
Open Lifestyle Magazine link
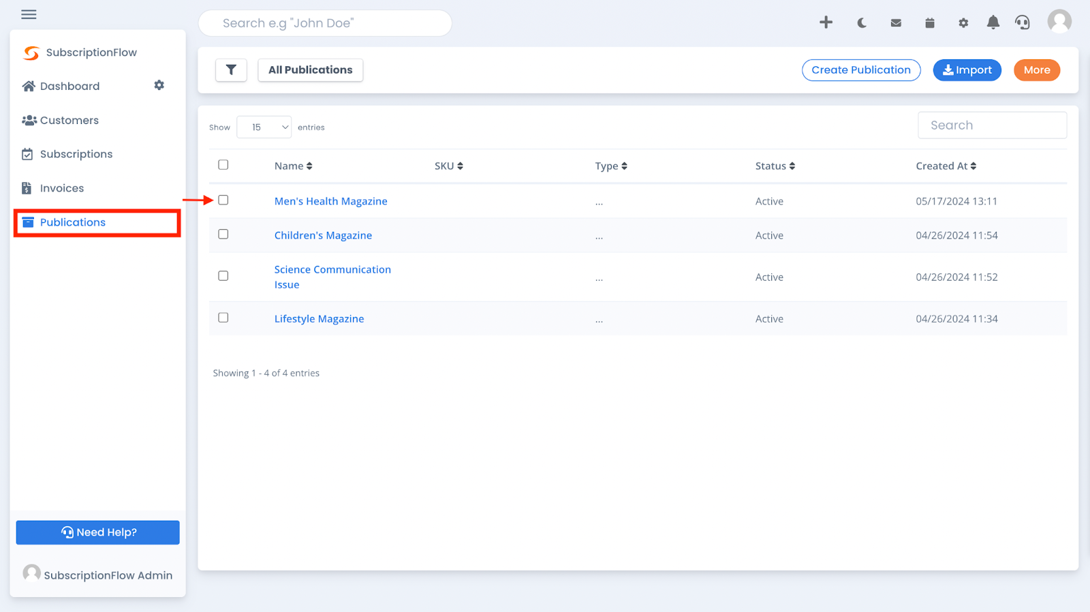pyautogui.click(x=319, y=318)
